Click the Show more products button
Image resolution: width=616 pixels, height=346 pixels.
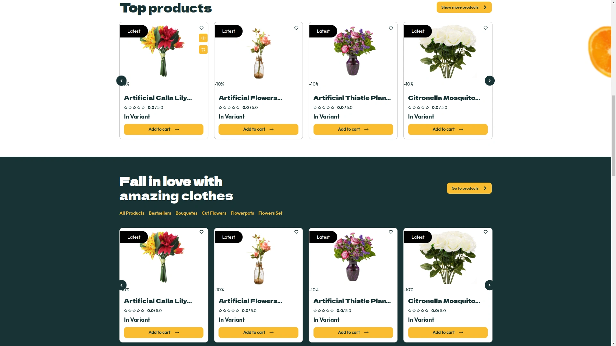tap(464, 7)
